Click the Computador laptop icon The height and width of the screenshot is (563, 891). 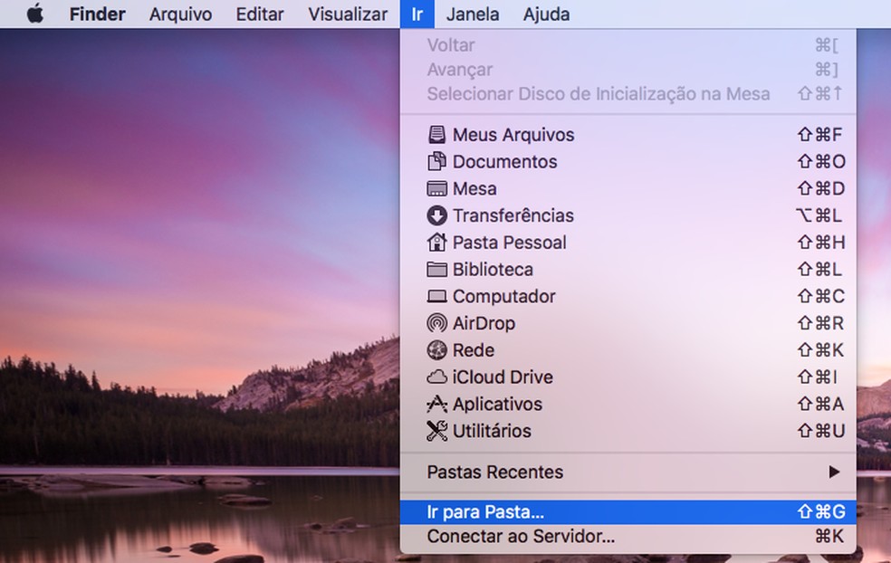(436, 296)
